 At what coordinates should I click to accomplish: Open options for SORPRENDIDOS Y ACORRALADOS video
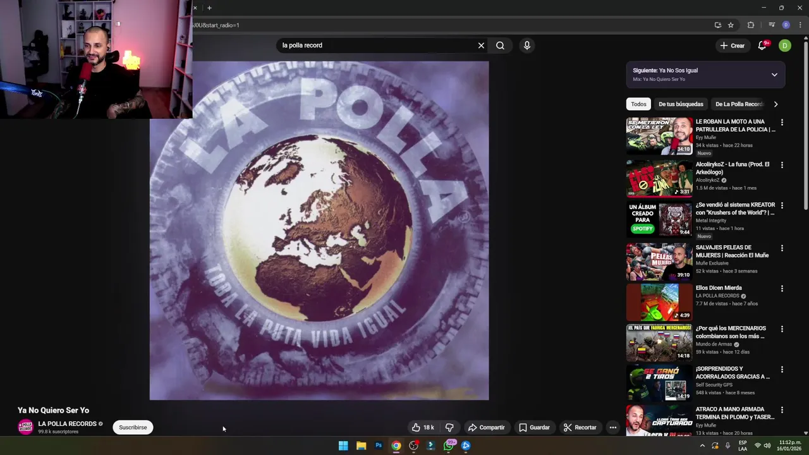point(782,370)
